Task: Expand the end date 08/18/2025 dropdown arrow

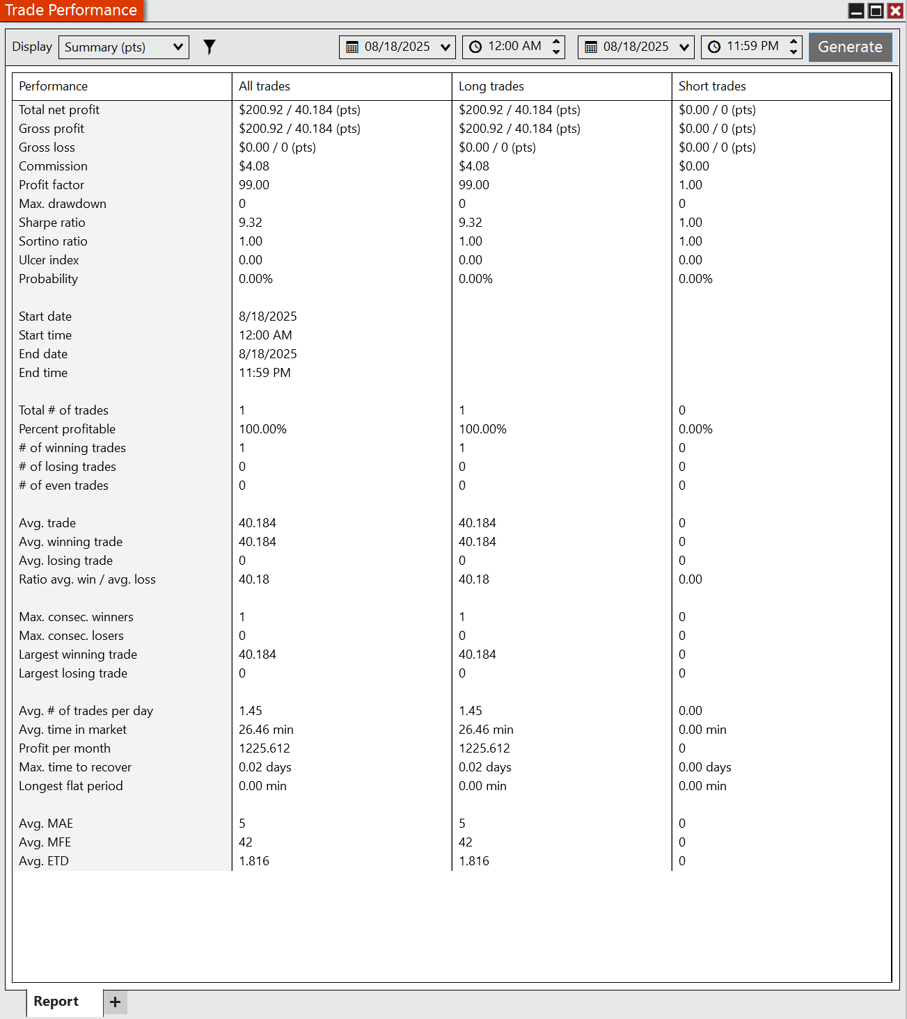Action: [684, 47]
